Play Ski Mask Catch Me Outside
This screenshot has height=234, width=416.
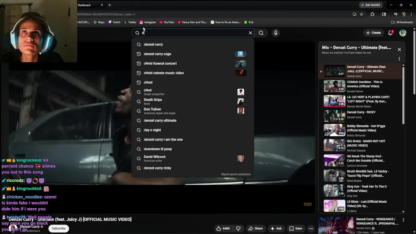(x=361, y=161)
